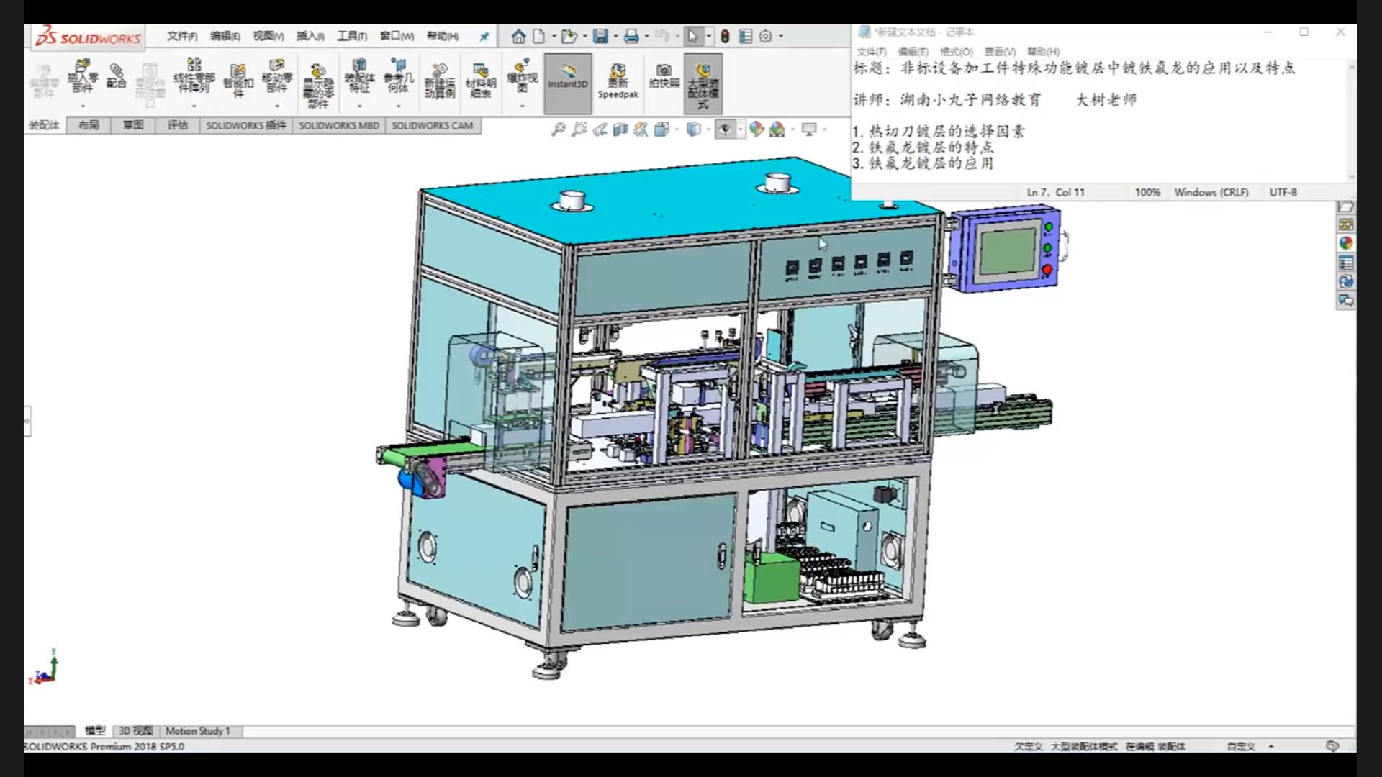The height and width of the screenshot is (777, 1382).
Task: Click the Section View icon
Action: [x=620, y=129]
